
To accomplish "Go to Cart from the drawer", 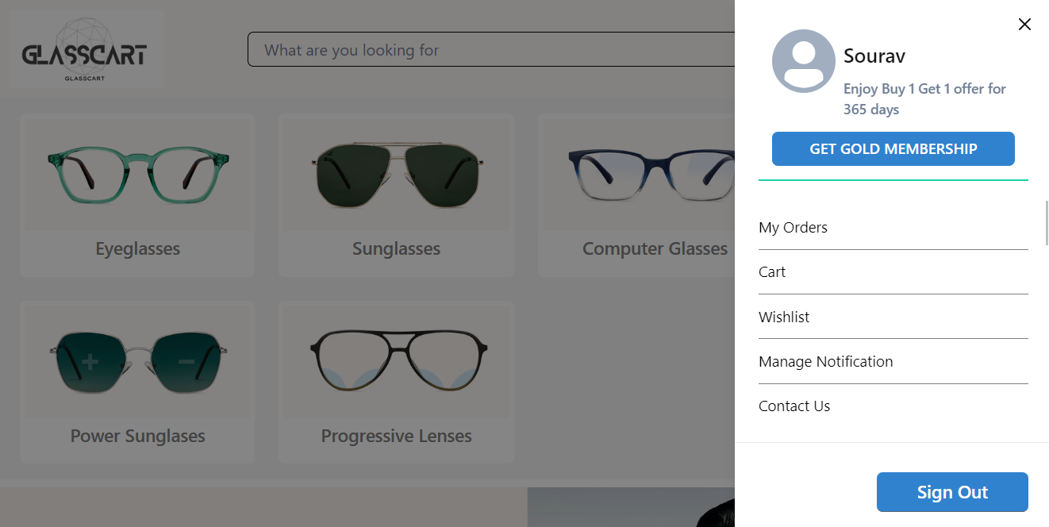I will pos(893,272).
